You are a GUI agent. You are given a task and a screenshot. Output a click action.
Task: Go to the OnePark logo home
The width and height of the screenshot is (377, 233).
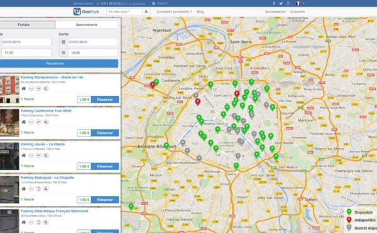click(86, 11)
